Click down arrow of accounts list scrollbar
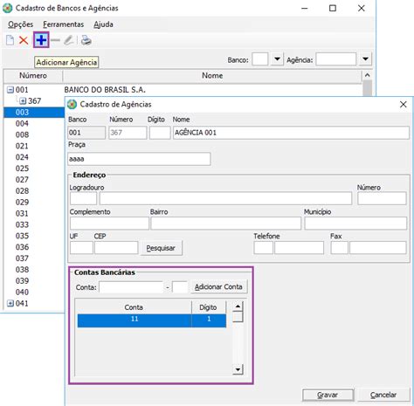The width and height of the screenshot is (414, 406). (238, 369)
